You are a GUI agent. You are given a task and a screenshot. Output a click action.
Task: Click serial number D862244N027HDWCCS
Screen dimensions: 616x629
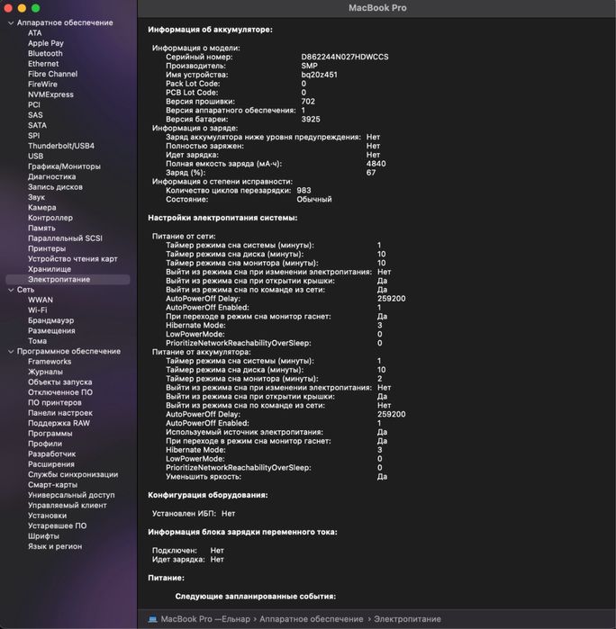[x=345, y=57]
